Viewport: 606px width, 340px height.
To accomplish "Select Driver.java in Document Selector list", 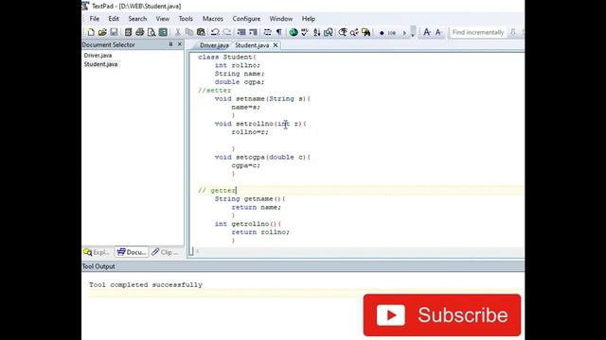I will pyautogui.click(x=98, y=55).
